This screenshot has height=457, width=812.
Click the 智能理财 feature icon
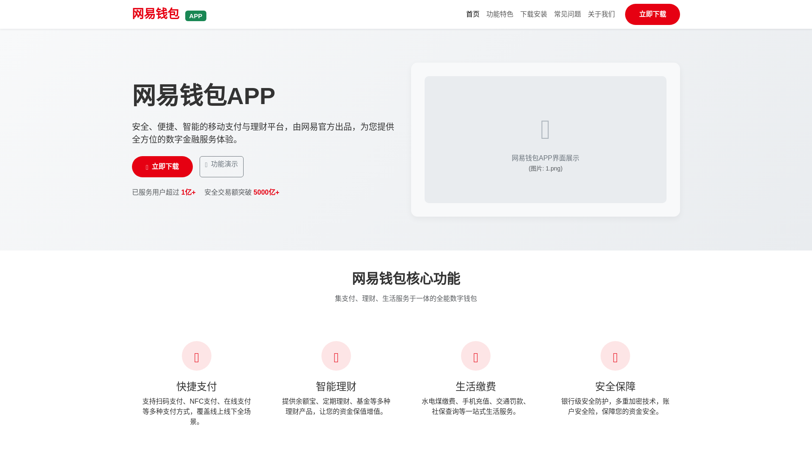coord(336,356)
